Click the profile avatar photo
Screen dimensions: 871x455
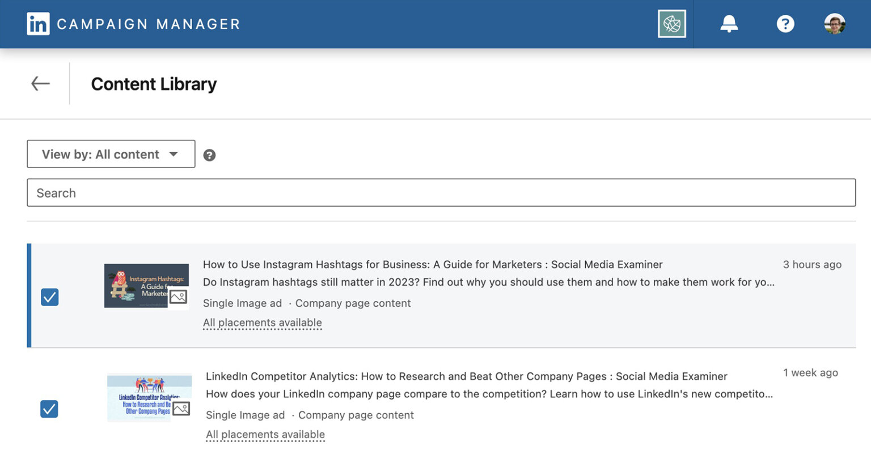coord(833,23)
